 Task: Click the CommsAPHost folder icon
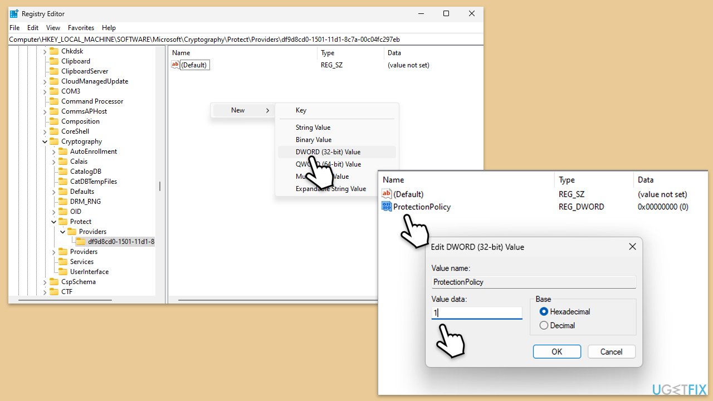tap(54, 111)
